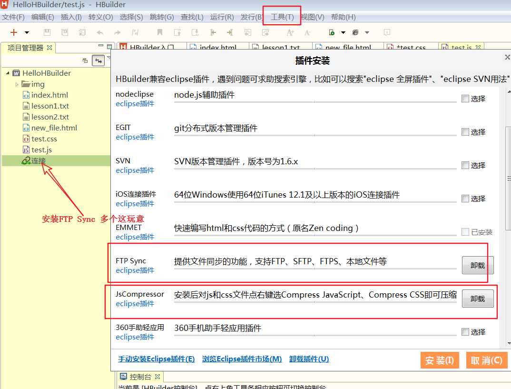The height and width of the screenshot is (389, 511).
Task: Open the 手动安装Eclipse插件(E) link
Action: [x=157, y=359]
